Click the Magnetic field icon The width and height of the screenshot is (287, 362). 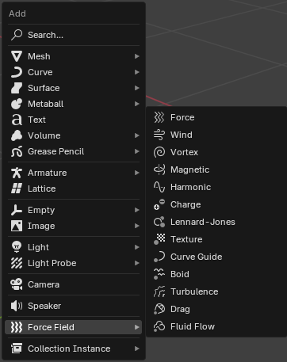tap(159, 170)
